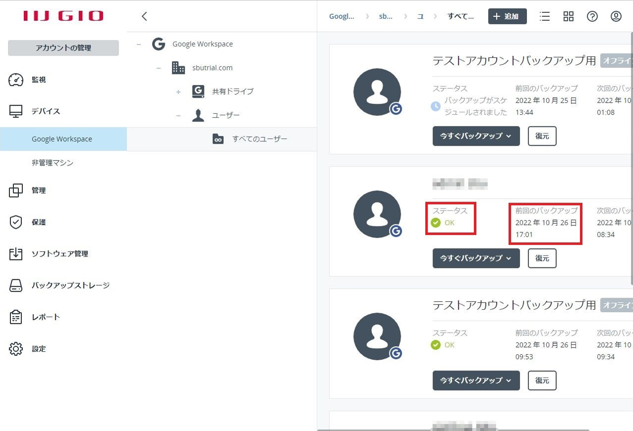Click the 管理 stacked squares icon
This screenshot has height=431, width=633.
click(16, 191)
